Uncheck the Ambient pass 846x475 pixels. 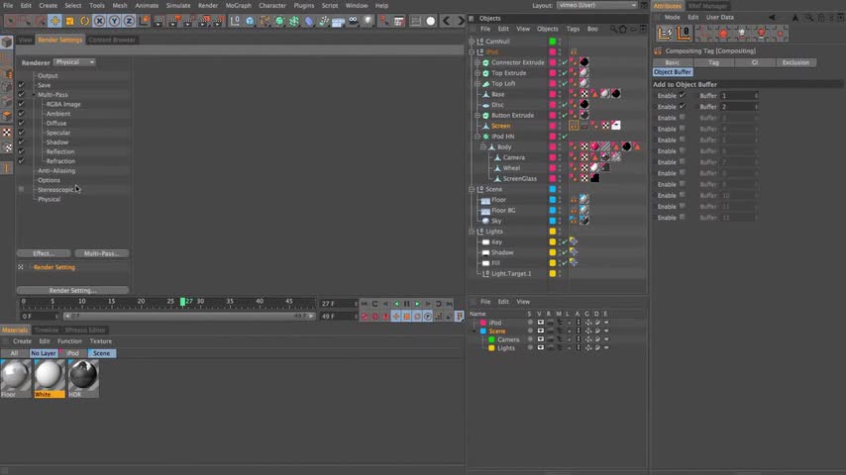tap(21, 114)
